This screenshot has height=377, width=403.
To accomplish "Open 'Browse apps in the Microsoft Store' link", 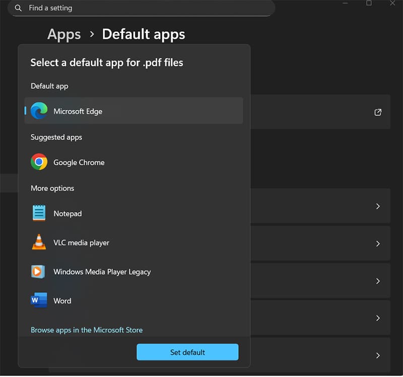I will (x=87, y=330).
